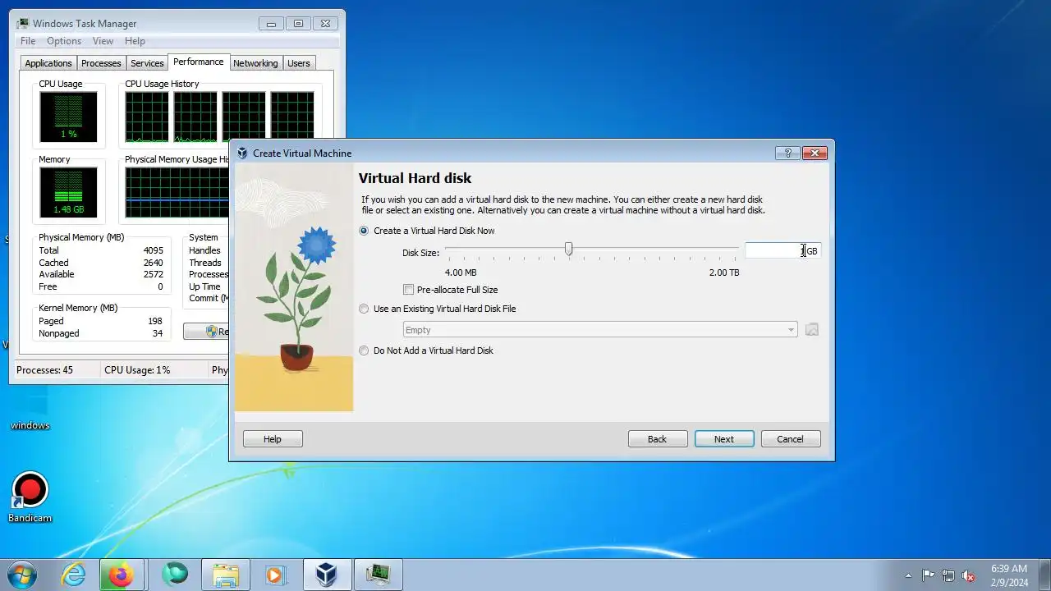Open Windows Explorer folder in taskbar

[225, 575]
